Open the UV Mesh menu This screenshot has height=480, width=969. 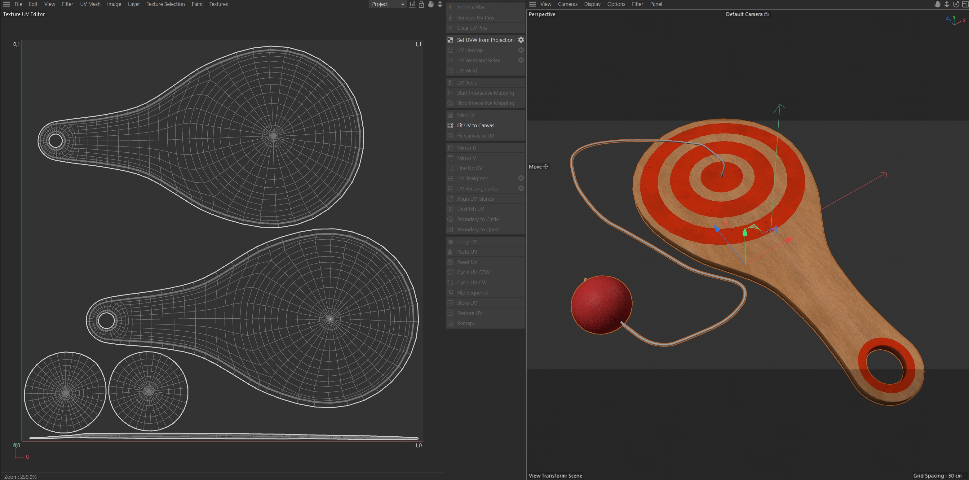pyautogui.click(x=90, y=4)
